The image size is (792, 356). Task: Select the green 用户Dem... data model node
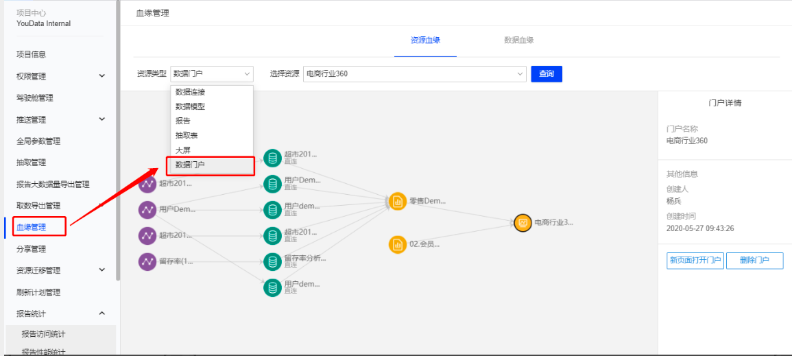coord(272,184)
